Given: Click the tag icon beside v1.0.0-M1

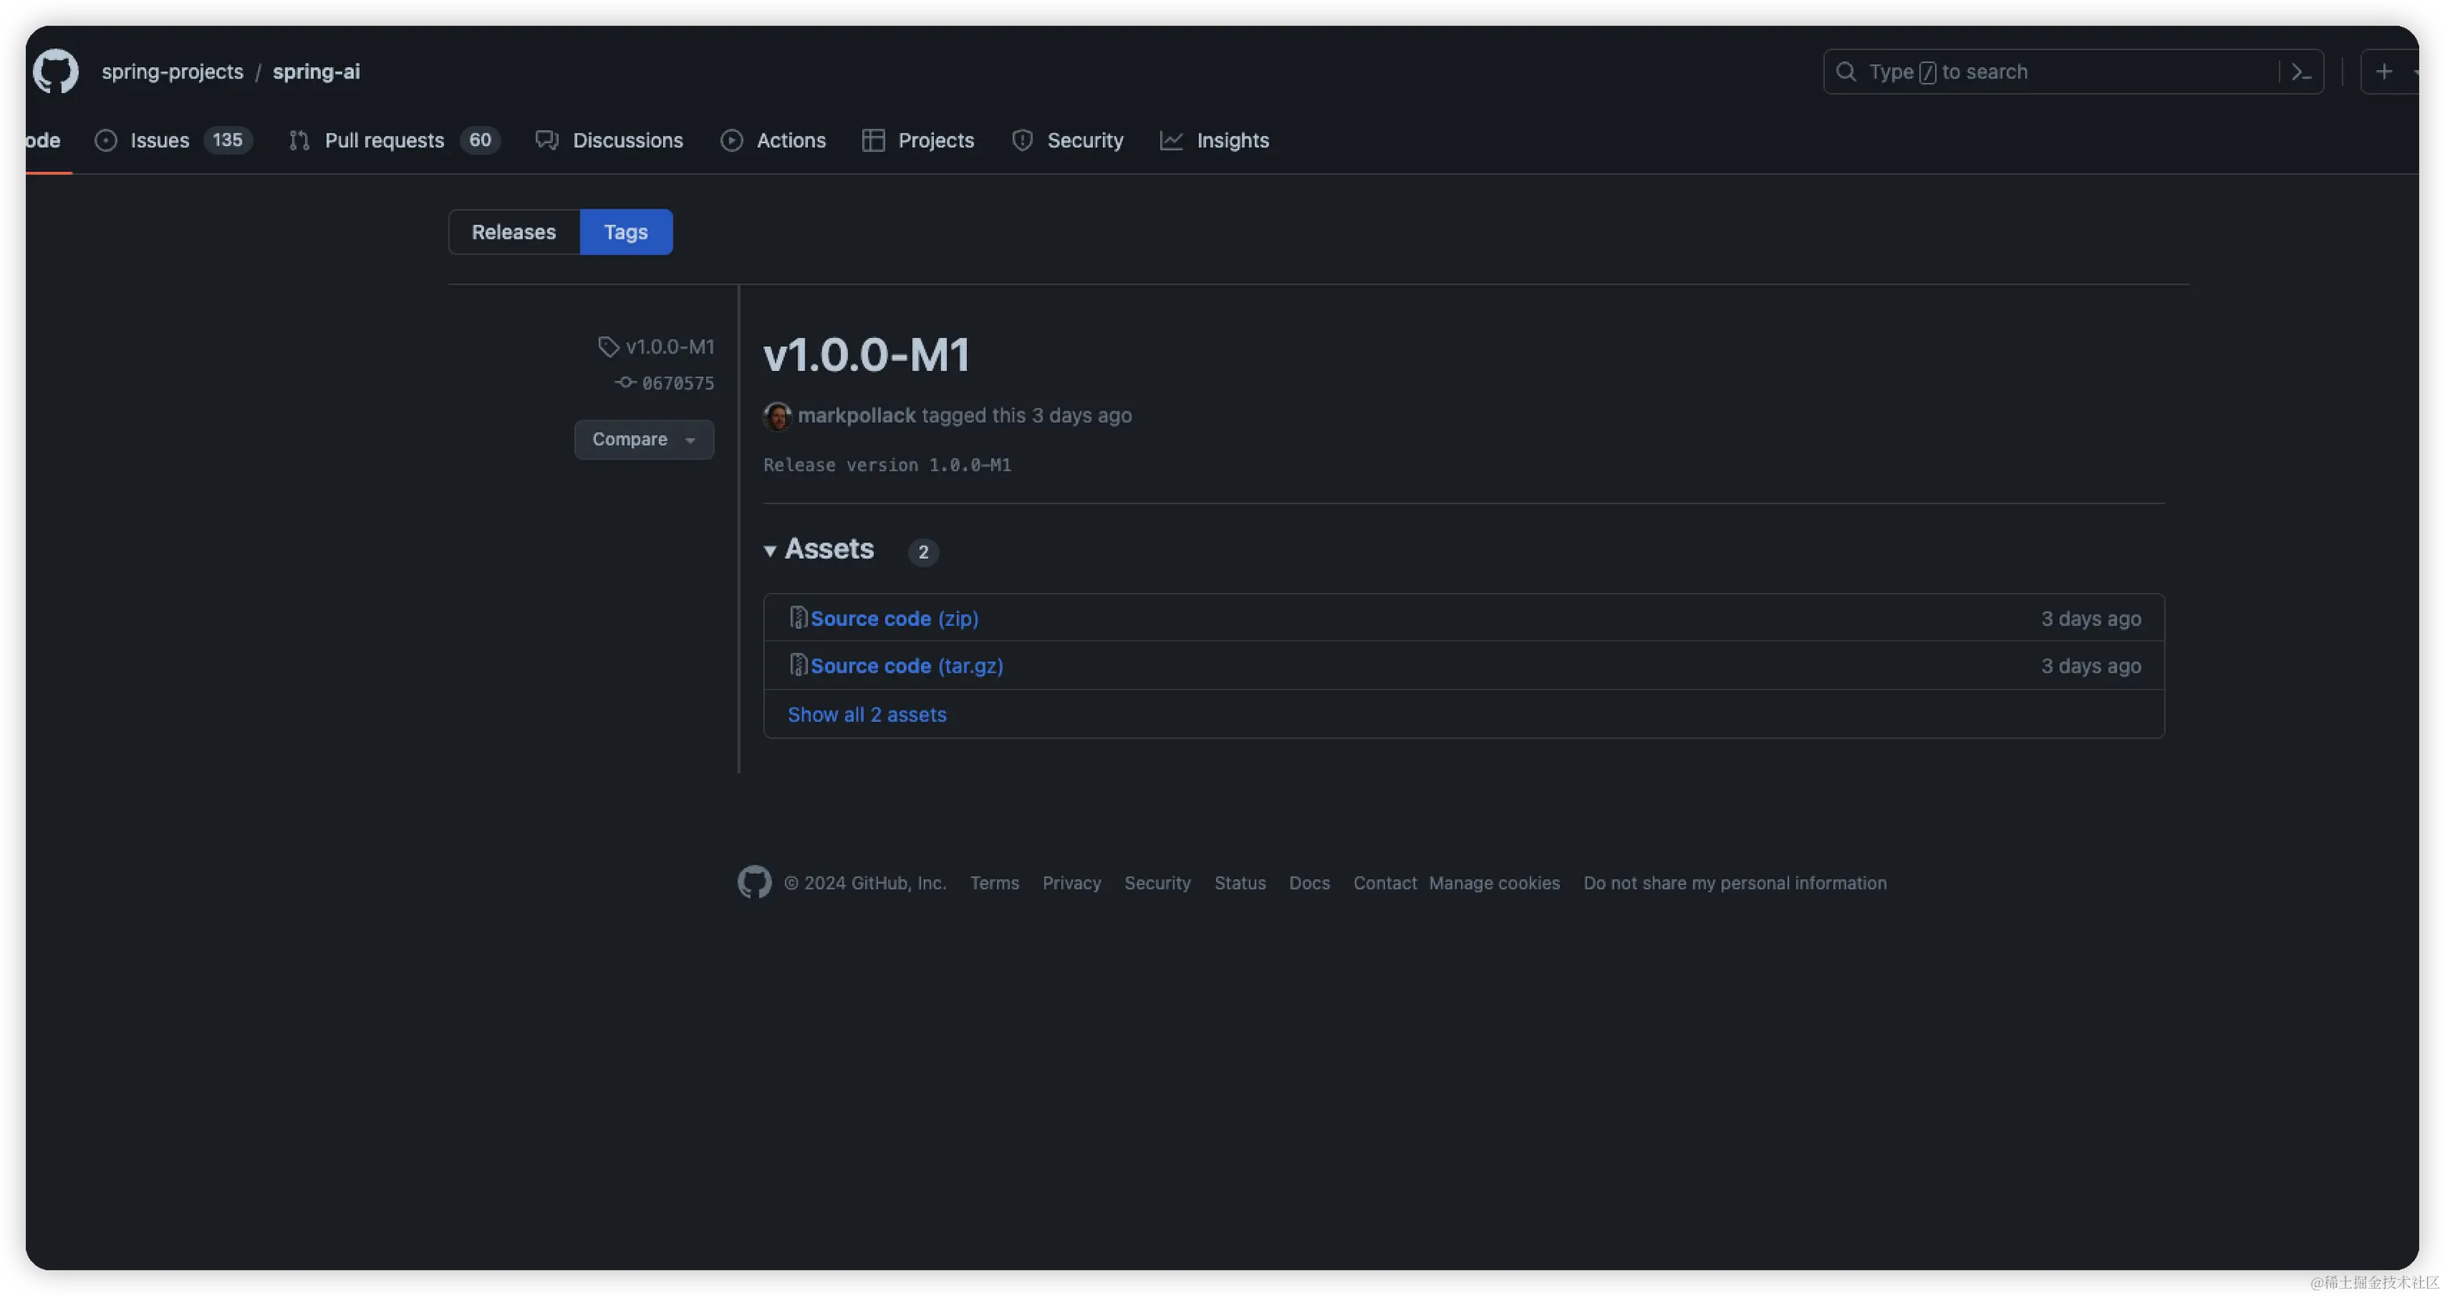Looking at the screenshot, I should (x=608, y=346).
